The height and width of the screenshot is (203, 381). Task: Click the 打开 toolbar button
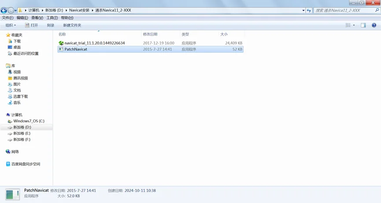(x=32, y=25)
